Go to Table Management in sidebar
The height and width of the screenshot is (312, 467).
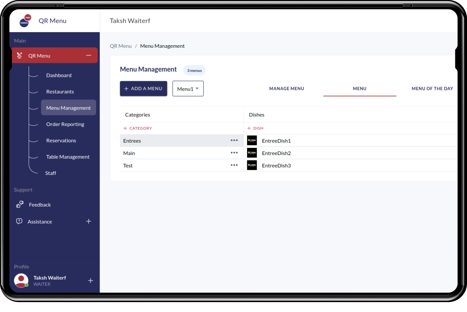68,157
